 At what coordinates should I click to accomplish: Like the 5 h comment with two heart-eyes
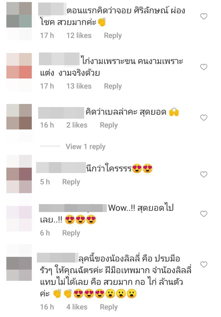click(204, 175)
